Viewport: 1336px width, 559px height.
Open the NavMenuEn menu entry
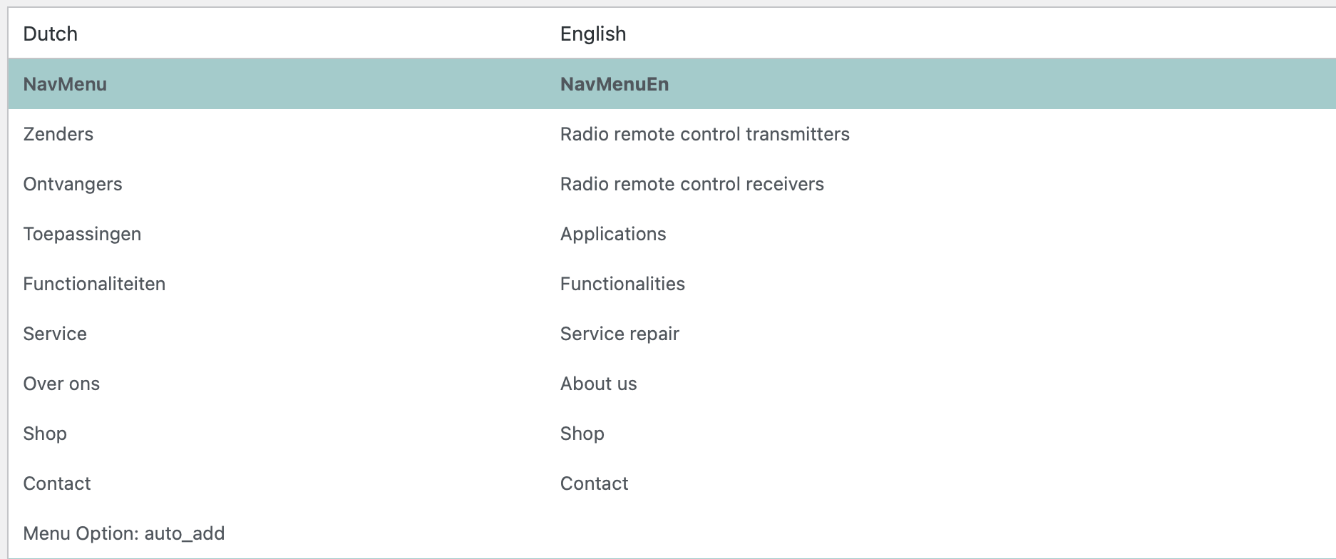point(614,84)
